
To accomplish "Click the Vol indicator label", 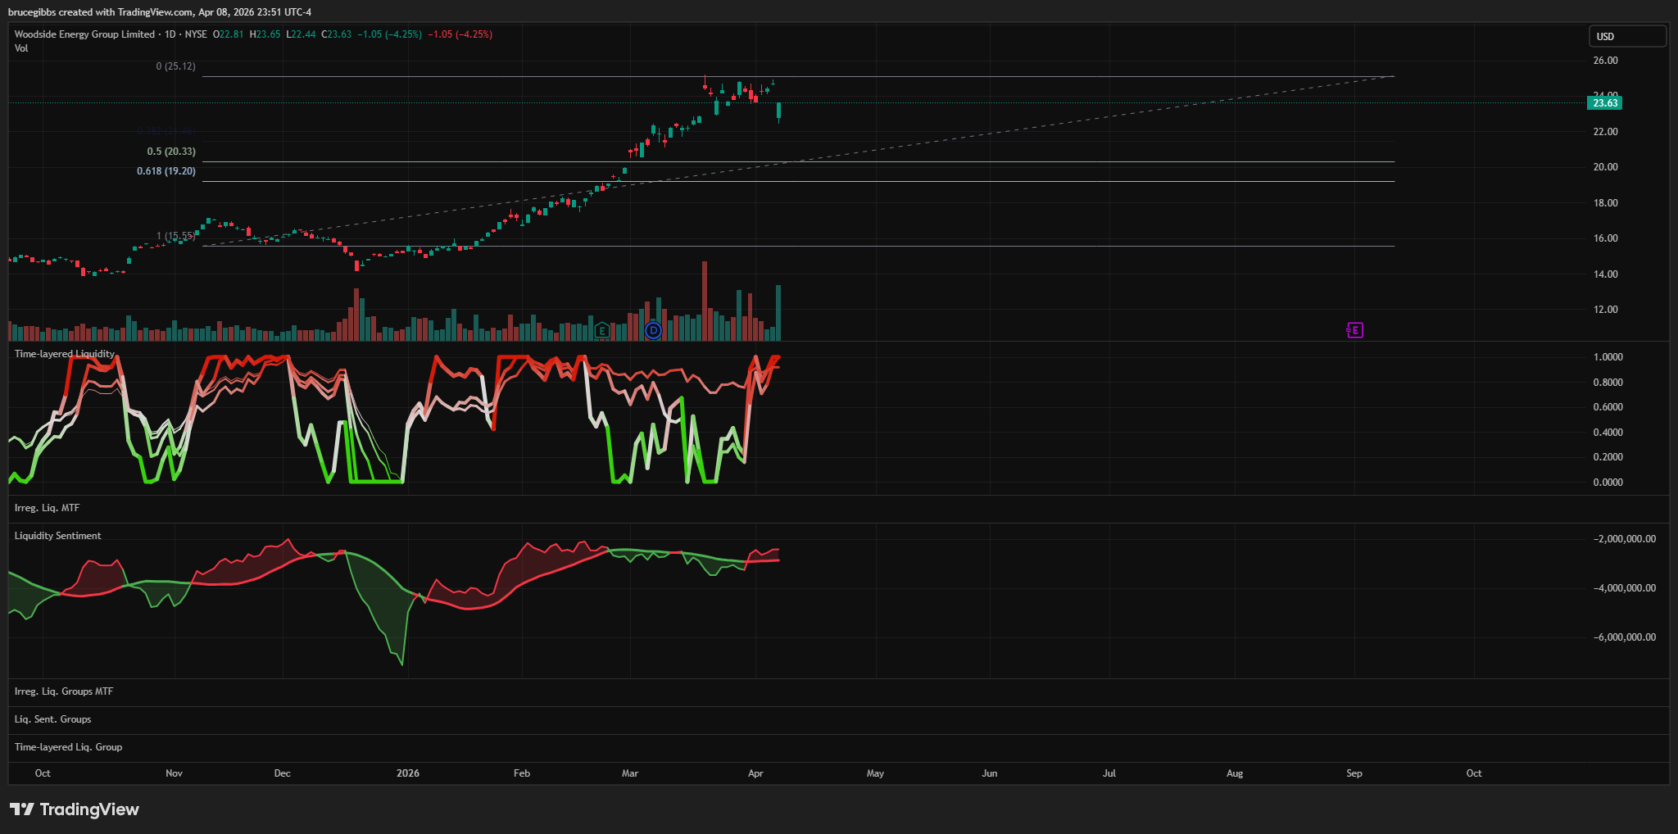I will pyautogui.click(x=21, y=48).
